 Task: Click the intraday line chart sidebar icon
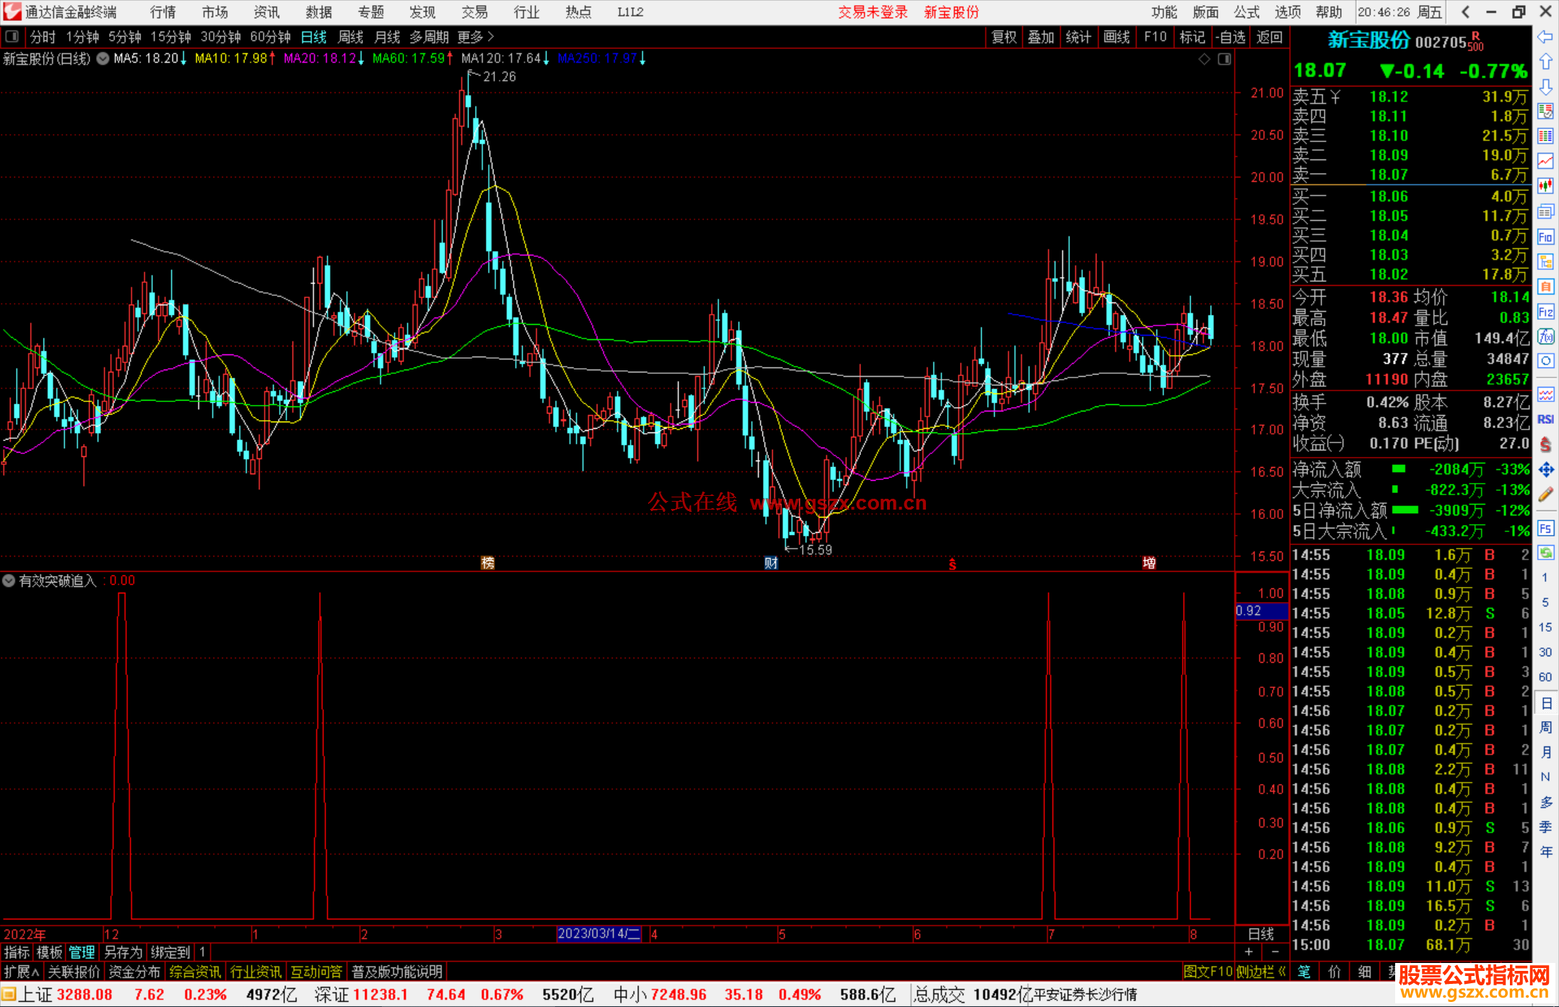tap(1545, 161)
